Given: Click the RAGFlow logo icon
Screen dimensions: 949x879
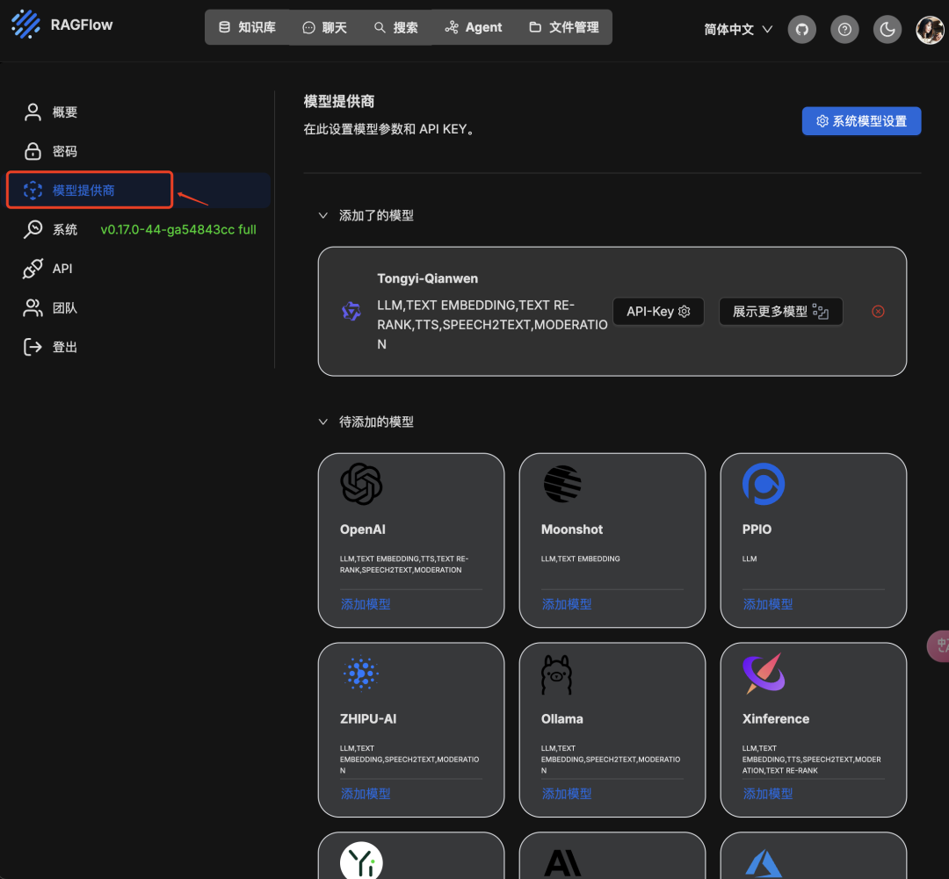Looking at the screenshot, I should coord(26,25).
